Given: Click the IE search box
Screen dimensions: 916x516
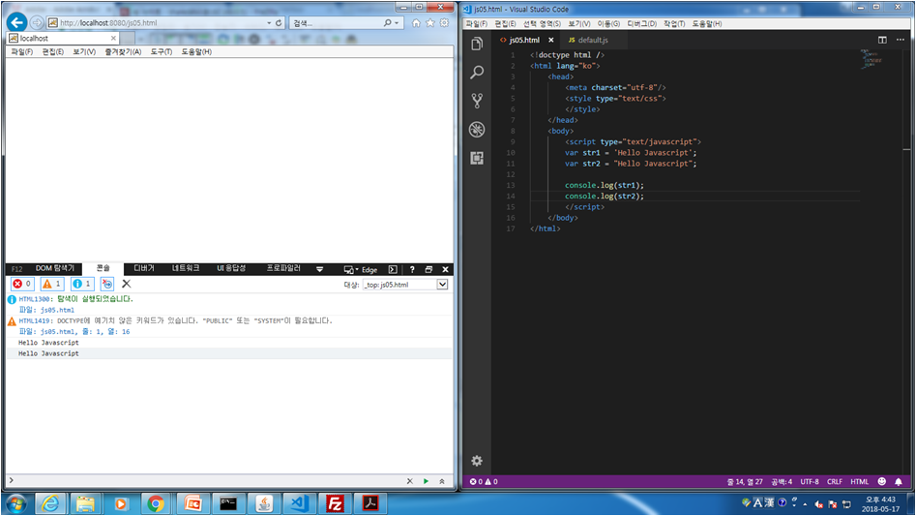Looking at the screenshot, I should (x=336, y=23).
